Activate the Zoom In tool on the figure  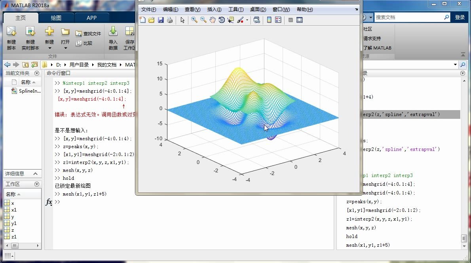[194, 20]
